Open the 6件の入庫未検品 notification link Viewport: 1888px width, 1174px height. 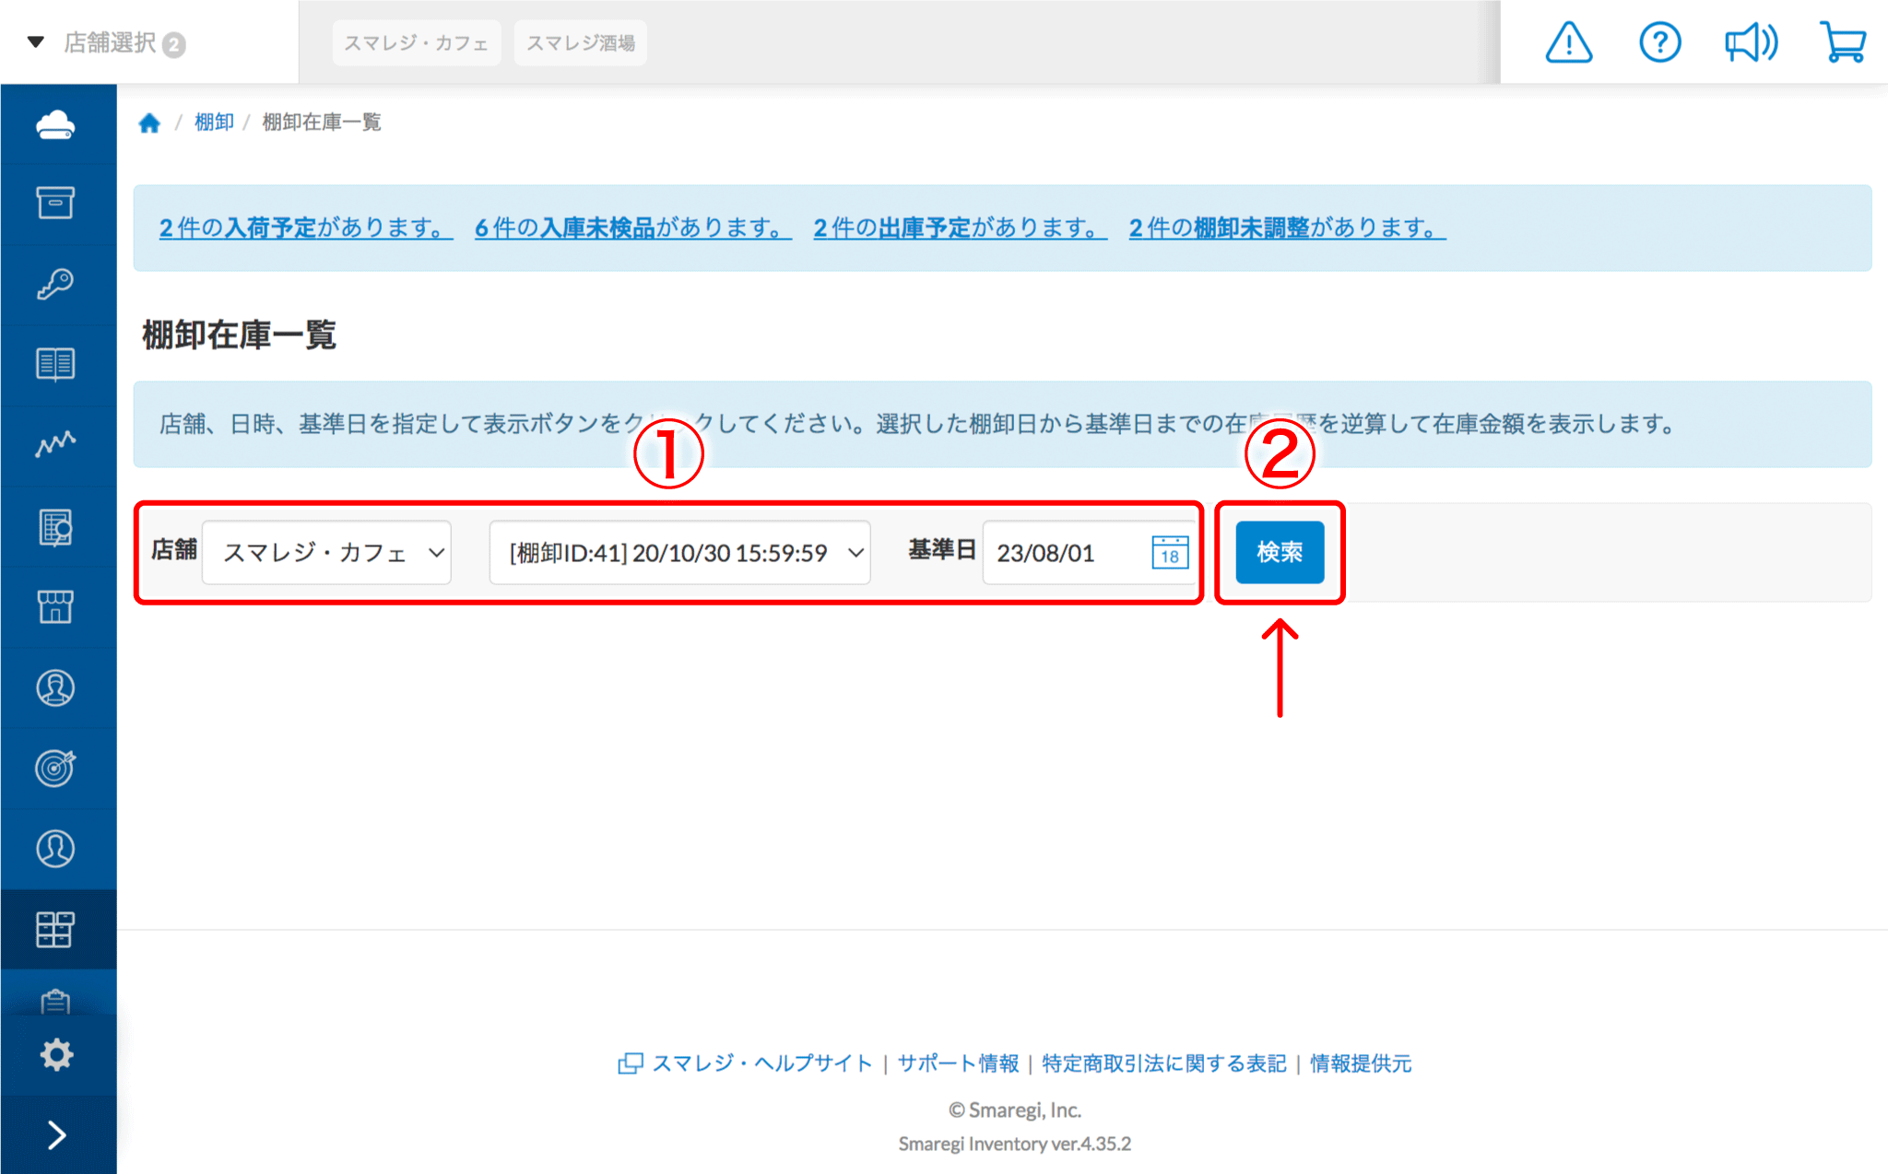[x=632, y=228]
